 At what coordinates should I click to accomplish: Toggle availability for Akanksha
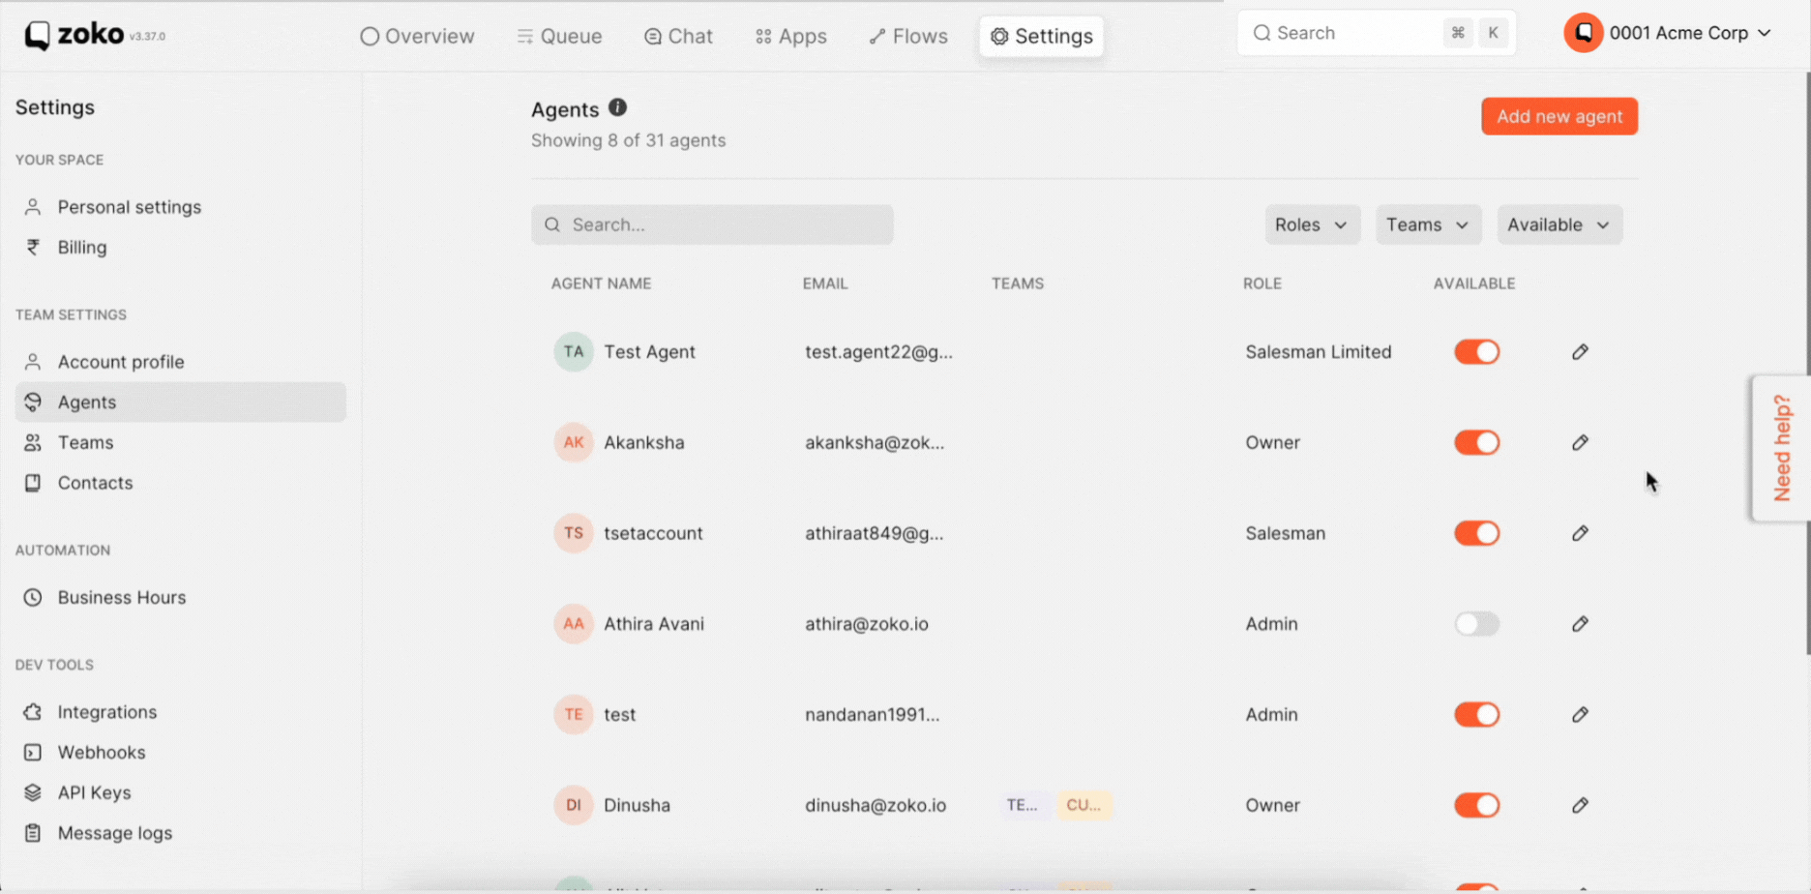1477,442
